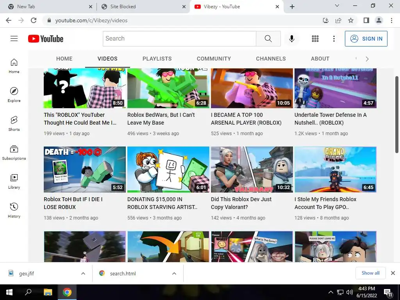Open options for search.html download
This screenshot has width=400, height=300.
pos(174,273)
